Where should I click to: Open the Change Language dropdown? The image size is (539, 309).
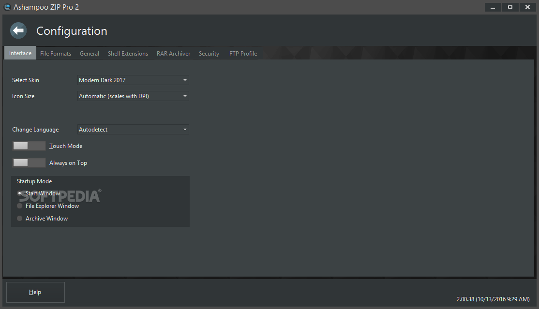click(134, 130)
